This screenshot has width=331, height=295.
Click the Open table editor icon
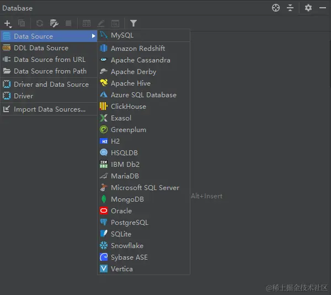coord(87,23)
